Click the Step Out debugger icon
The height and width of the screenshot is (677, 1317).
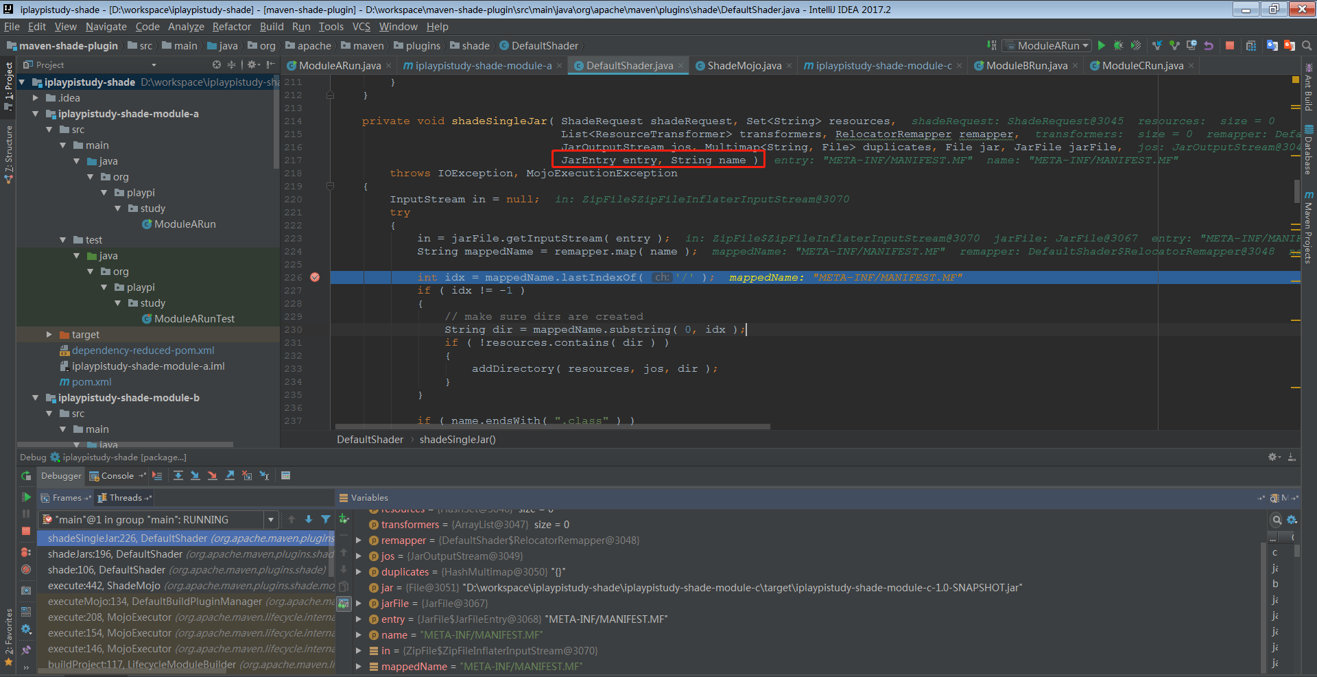[x=230, y=475]
